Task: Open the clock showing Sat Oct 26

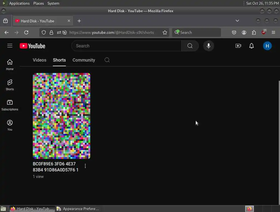Action: coord(262,3)
